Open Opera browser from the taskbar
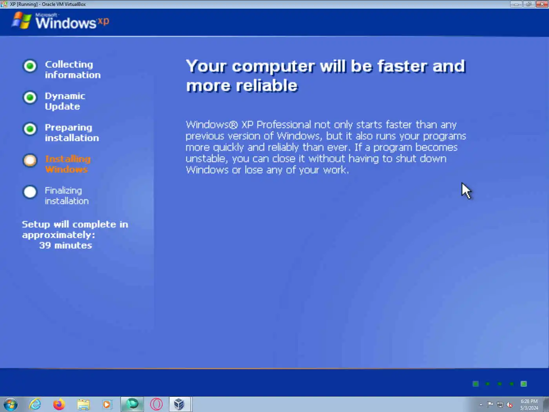The height and width of the screenshot is (412, 549). (x=156, y=404)
